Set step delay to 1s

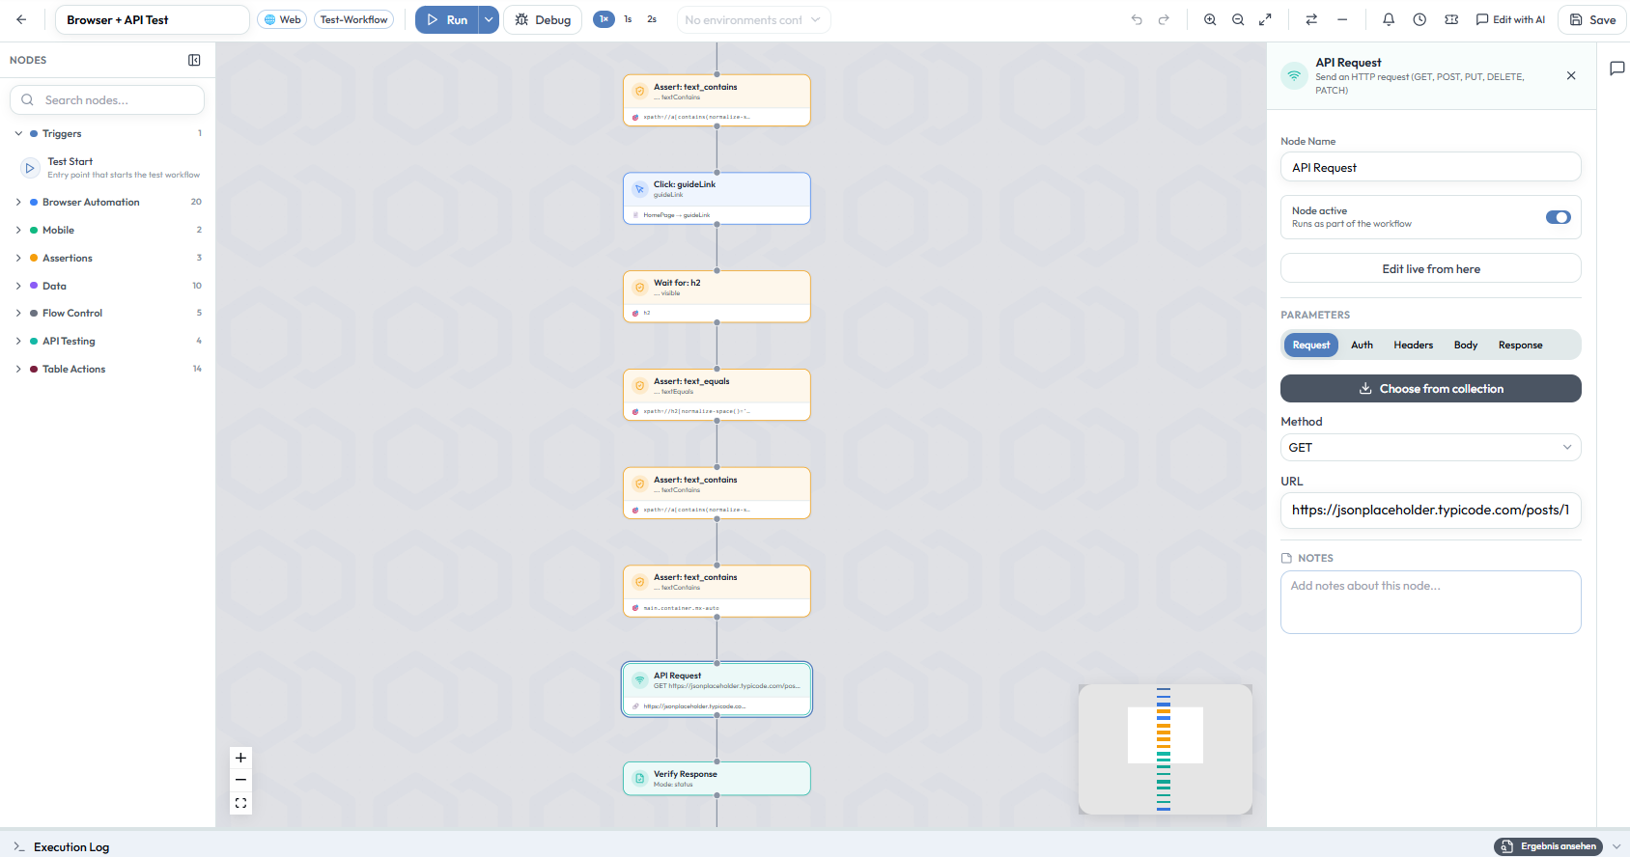pyautogui.click(x=628, y=19)
